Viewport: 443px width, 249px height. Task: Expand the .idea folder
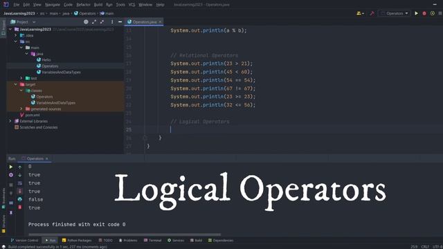pos(16,35)
